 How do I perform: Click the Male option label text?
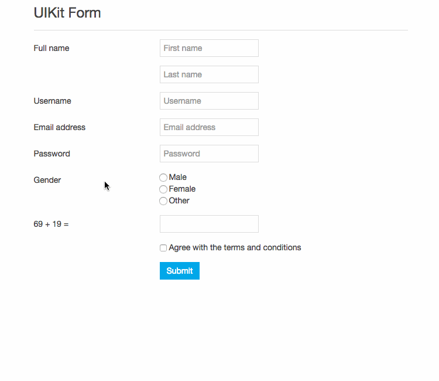click(177, 177)
